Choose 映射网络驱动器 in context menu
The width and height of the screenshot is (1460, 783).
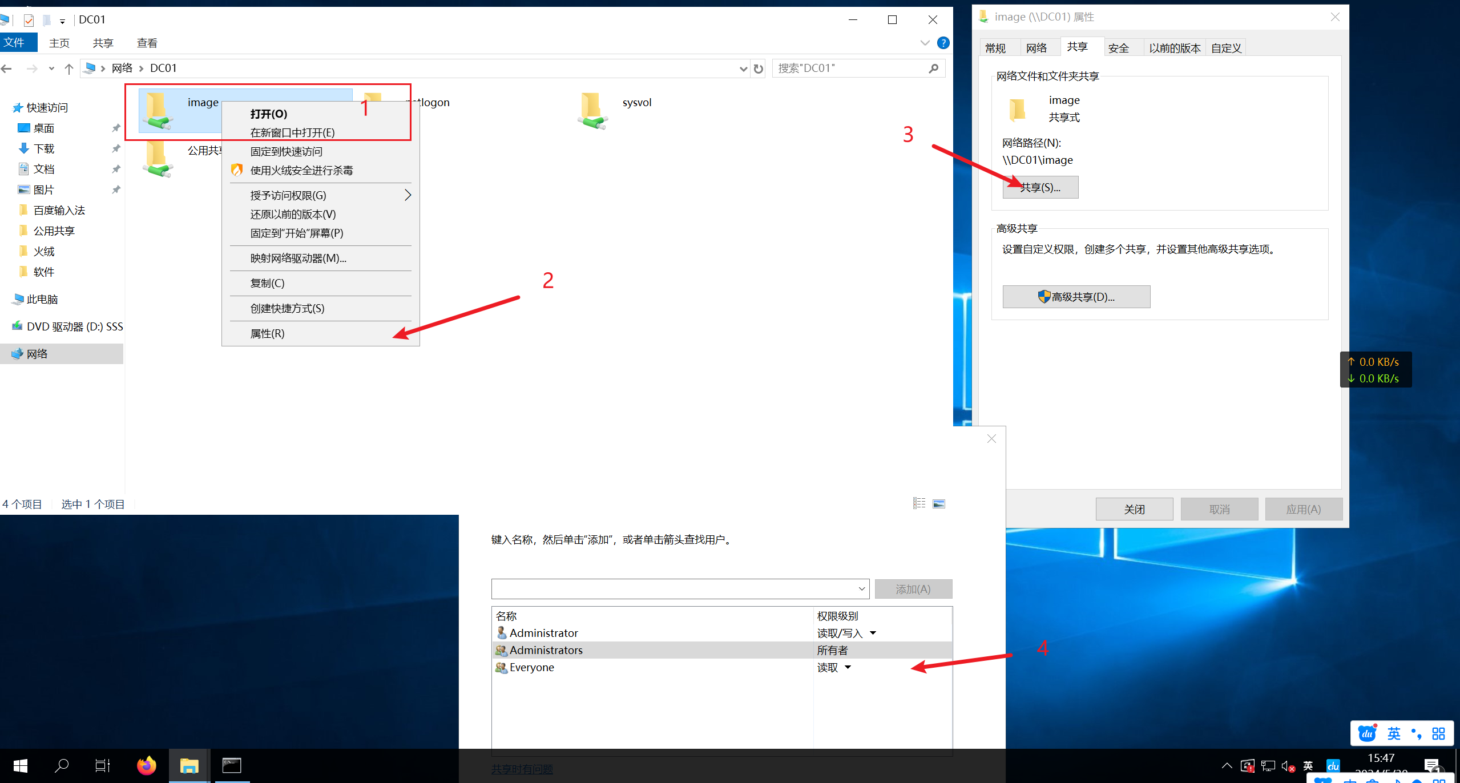coord(320,258)
